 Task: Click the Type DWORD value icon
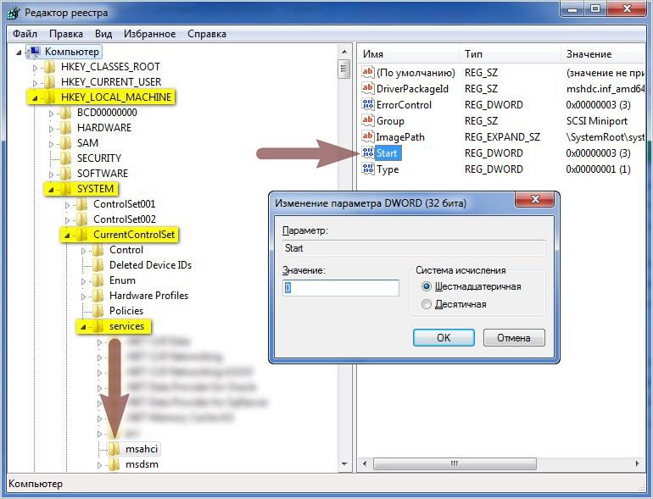coord(367,169)
